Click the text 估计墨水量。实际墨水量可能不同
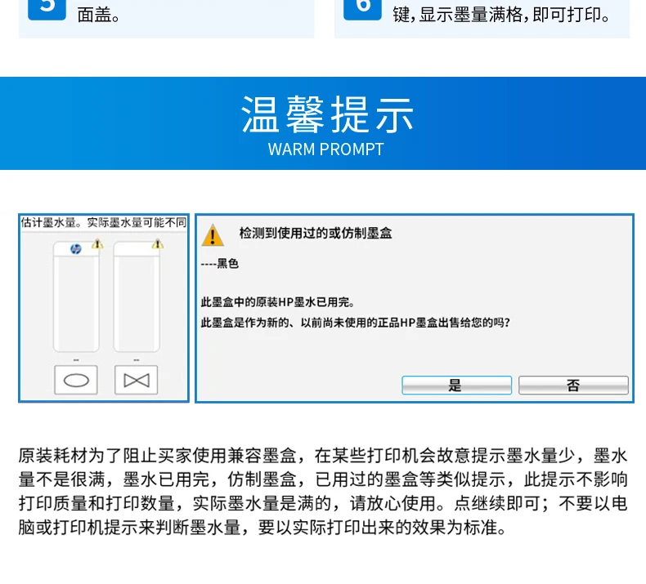The width and height of the screenshot is (646, 584). [x=103, y=223]
